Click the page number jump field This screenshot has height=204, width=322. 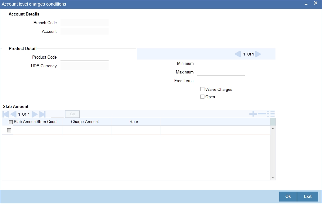coord(57,114)
